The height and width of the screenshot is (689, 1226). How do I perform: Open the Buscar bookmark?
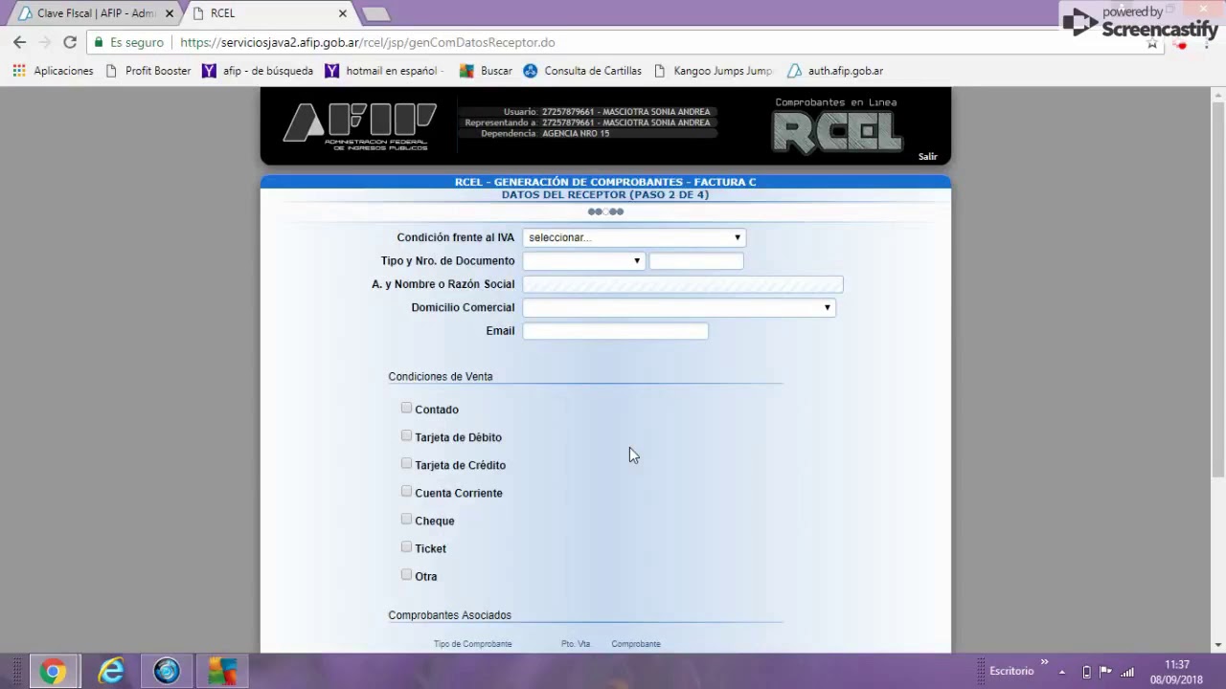point(487,71)
